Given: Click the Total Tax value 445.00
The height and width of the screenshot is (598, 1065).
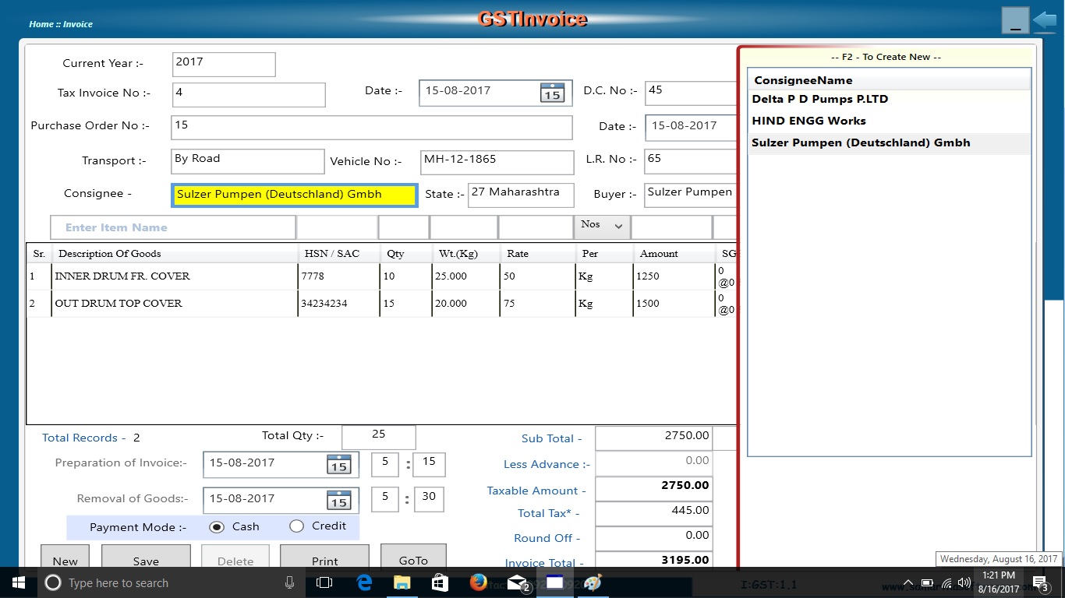Looking at the screenshot, I should tap(653, 513).
